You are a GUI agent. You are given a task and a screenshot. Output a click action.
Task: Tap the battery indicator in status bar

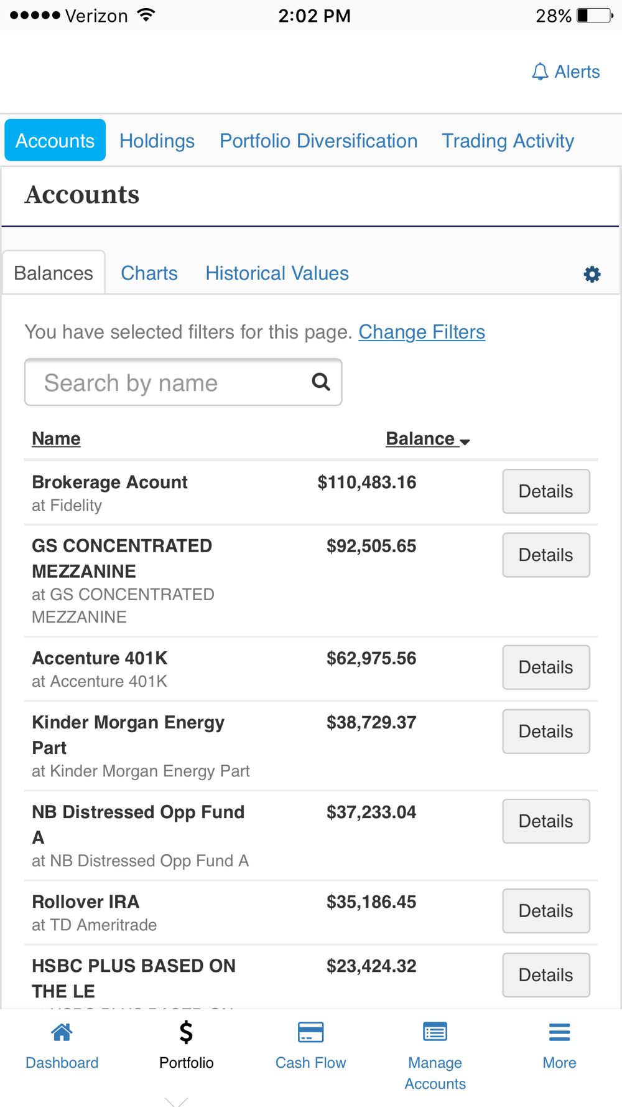(595, 15)
